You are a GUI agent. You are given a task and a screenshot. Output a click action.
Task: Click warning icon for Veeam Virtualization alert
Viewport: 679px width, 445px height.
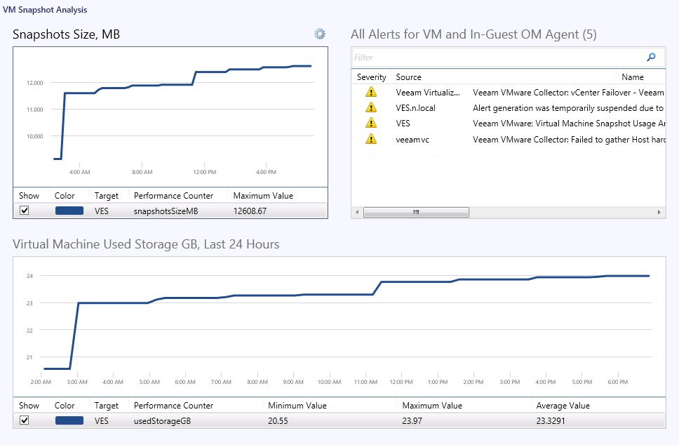point(371,92)
